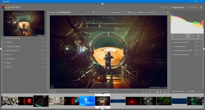
Task: Toggle the ISO 12646 bulb icon
Action: [146, 92]
